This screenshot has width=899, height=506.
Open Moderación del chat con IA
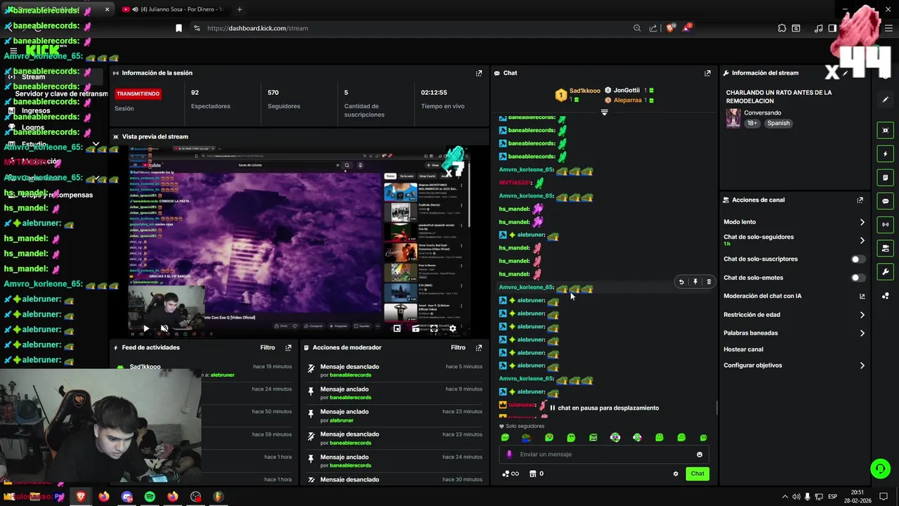[x=794, y=296]
